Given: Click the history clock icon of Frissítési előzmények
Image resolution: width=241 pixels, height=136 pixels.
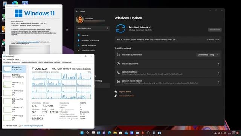Looking at the screenshot, I should (118, 64).
